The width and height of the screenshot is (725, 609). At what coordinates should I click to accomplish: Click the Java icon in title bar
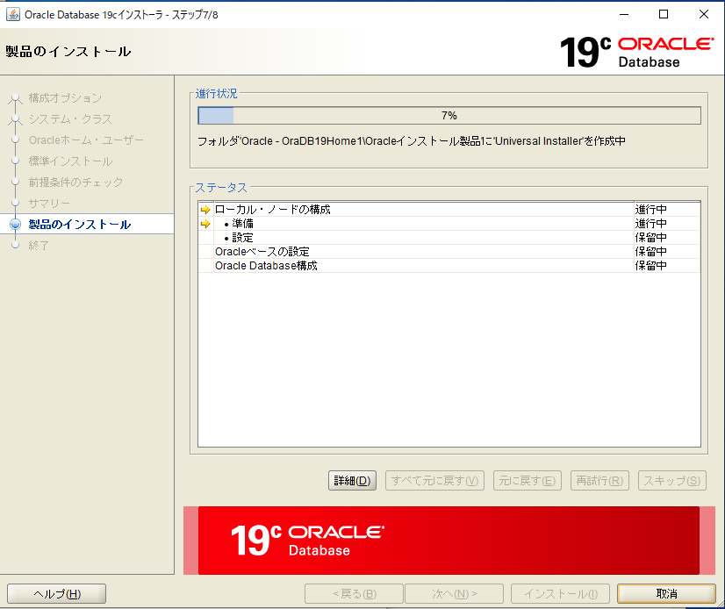tap(13, 14)
